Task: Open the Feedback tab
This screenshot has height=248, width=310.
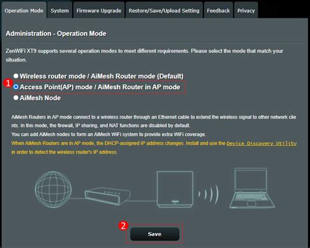Action: (218, 10)
